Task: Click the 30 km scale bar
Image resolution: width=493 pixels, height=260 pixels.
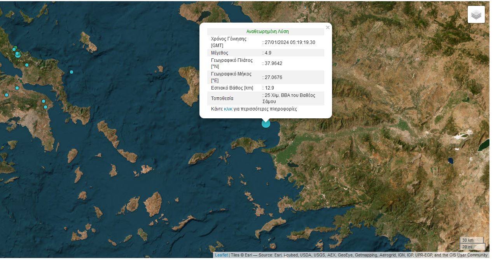Action: click(x=471, y=240)
